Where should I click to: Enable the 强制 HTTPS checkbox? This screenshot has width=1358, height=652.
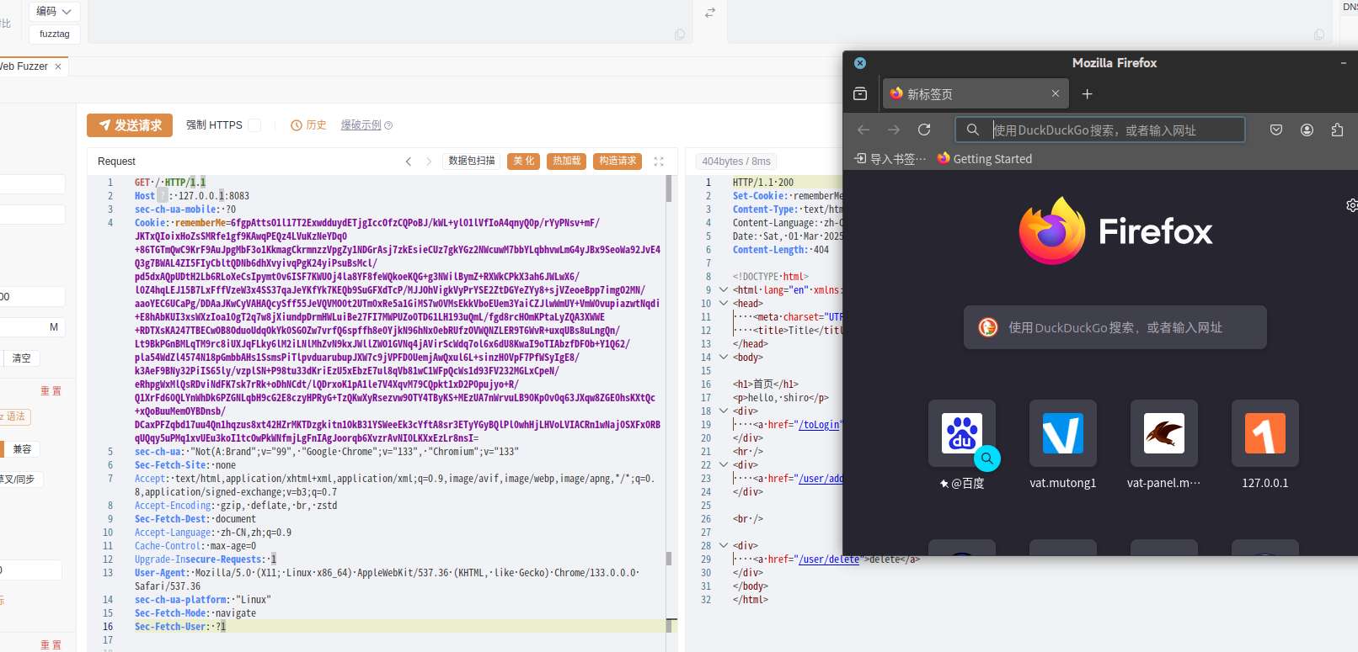pos(254,125)
